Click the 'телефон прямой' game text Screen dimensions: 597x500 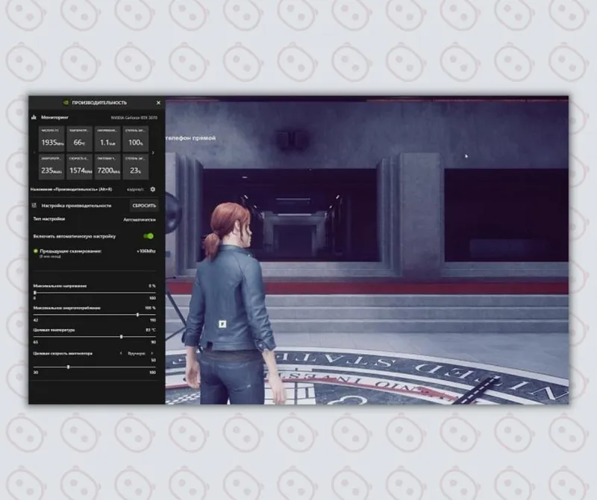tap(191, 138)
